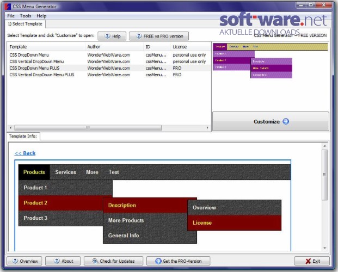Click the purple menu template preview thumbnail

[x=271, y=60]
